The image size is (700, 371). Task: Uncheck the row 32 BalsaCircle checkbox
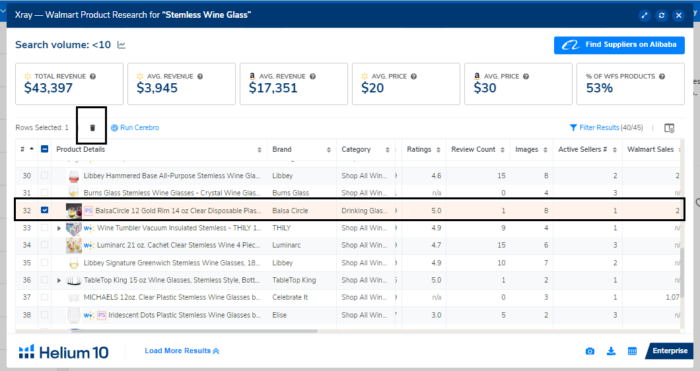coord(45,211)
